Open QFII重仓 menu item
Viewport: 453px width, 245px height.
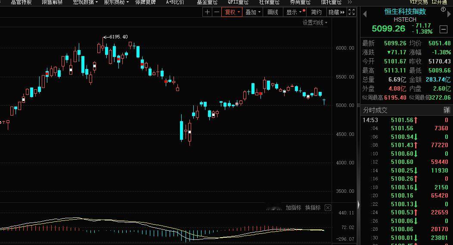coord(238,2)
